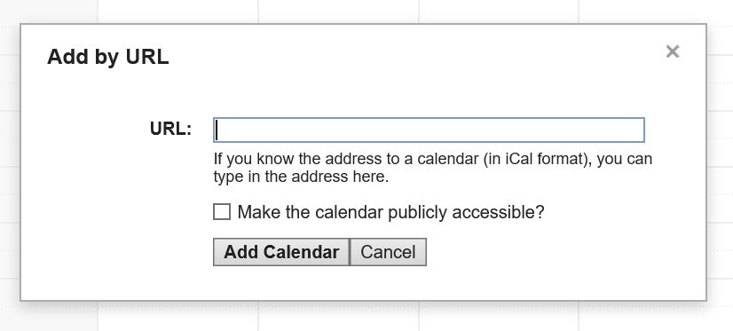The image size is (733, 331).
Task: Click the iCal format help text
Action: pyautogui.click(x=432, y=168)
